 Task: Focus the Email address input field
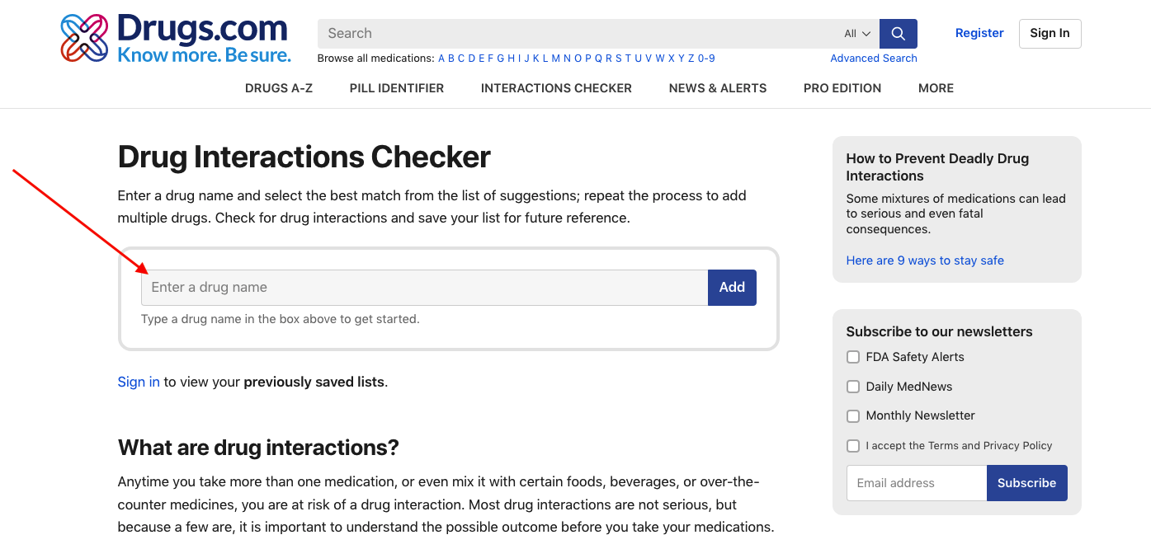(x=916, y=483)
